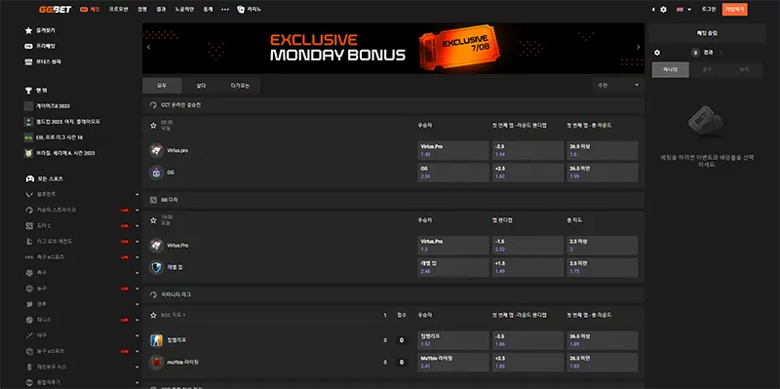This screenshot has width=780, height=389.
Task: Select the -1.5 map handicap at 2.52
Action: pyautogui.click(x=527, y=246)
